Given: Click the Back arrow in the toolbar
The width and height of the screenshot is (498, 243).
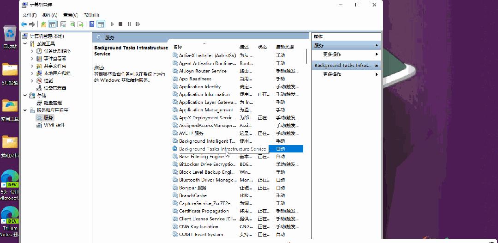Looking at the screenshot, I should pos(24,24).
